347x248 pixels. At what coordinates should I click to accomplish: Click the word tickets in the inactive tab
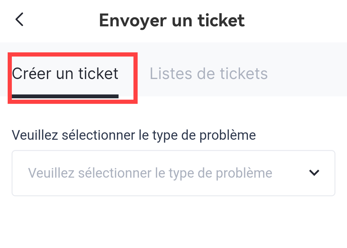point(244,74)
